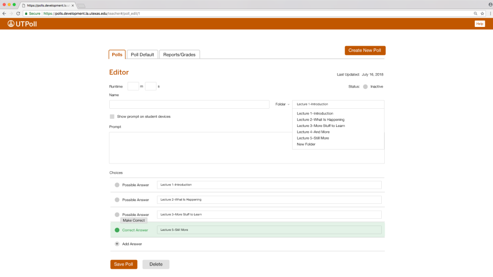Click the Add Answer plus icon
493x277 pixels.
click(117, 244)
